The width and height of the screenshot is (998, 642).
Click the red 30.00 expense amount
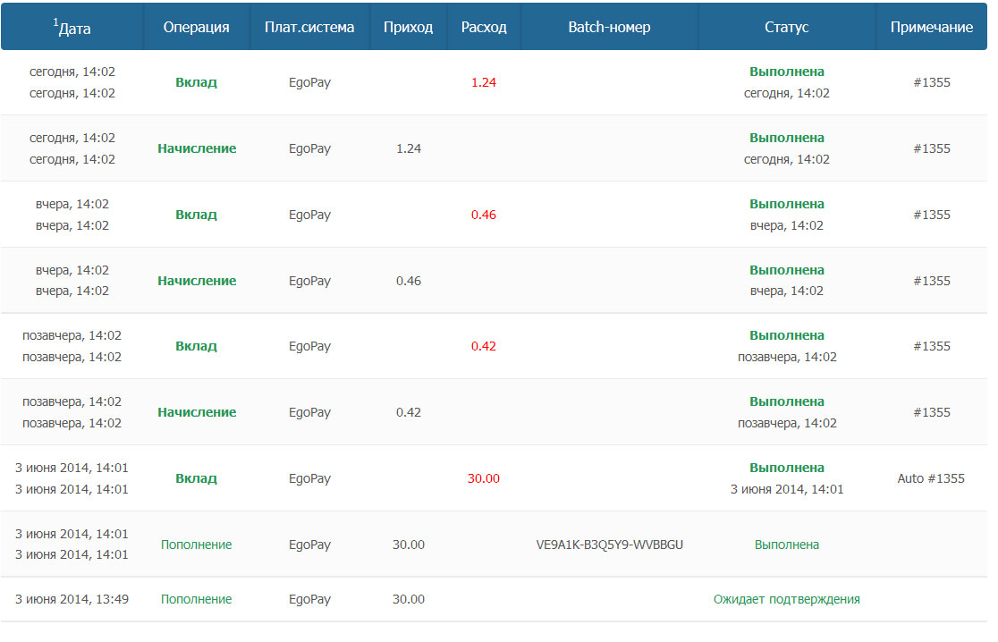484,478
